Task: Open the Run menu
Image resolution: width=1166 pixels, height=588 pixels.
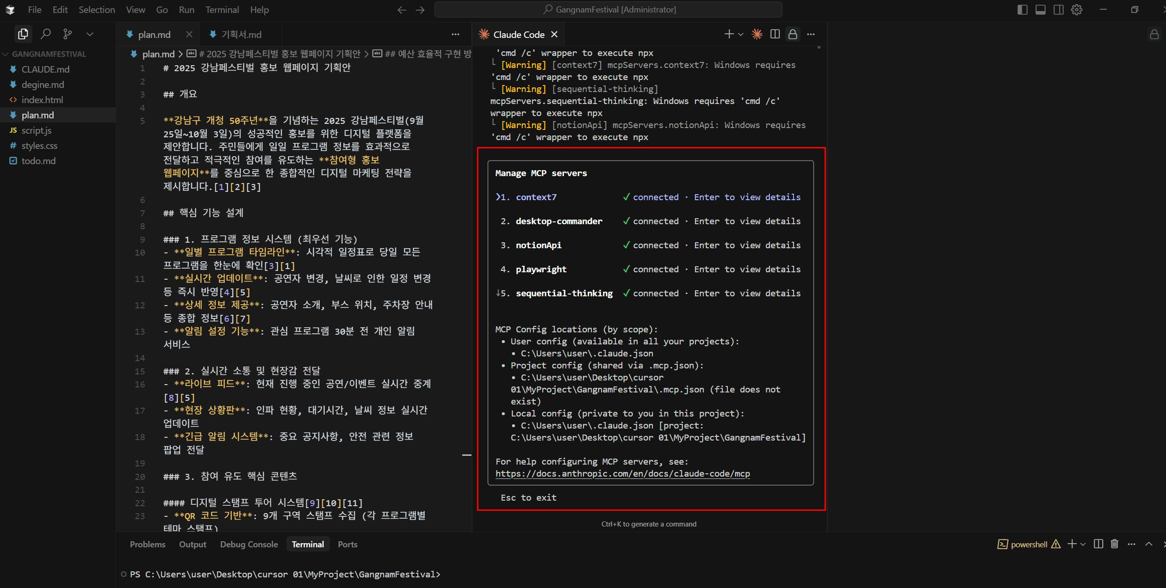Action: click(x=186, y=10)
